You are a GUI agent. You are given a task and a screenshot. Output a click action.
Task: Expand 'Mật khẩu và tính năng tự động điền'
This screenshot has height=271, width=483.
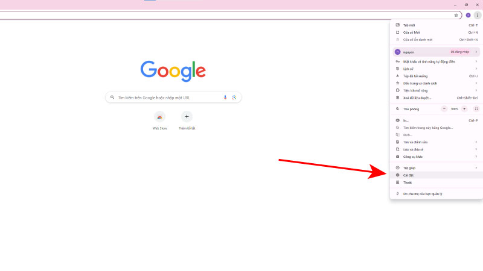(x=435, y=61)
